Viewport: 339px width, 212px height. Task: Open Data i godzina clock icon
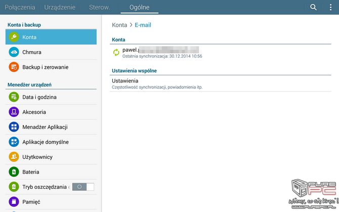pos(14,97)
